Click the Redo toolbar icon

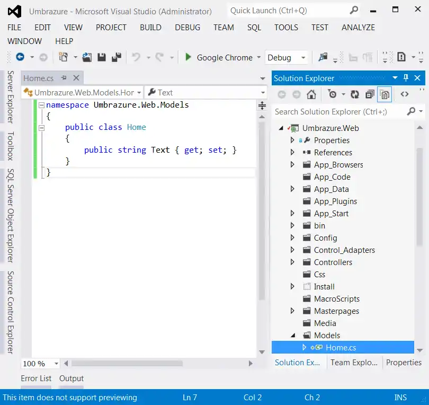tap(160, 57)
